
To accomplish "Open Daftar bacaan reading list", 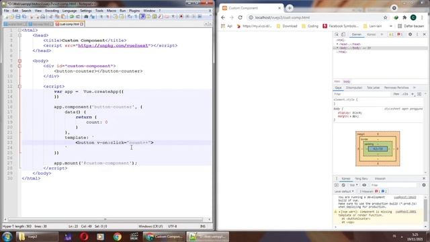I will (x=411, y=26).
